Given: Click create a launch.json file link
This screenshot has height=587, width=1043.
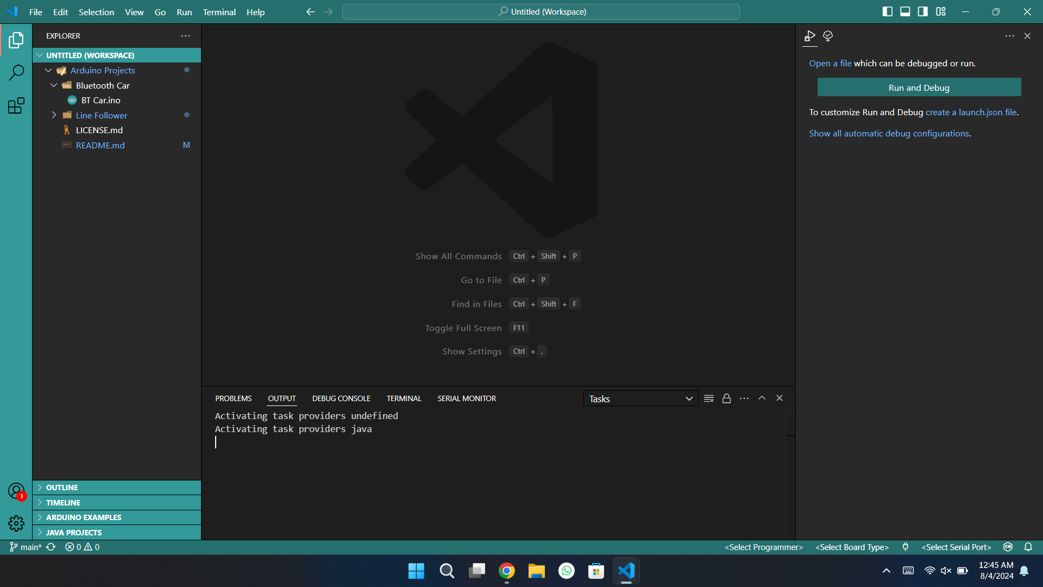Looking at the screenshot, I should point(971,112).
